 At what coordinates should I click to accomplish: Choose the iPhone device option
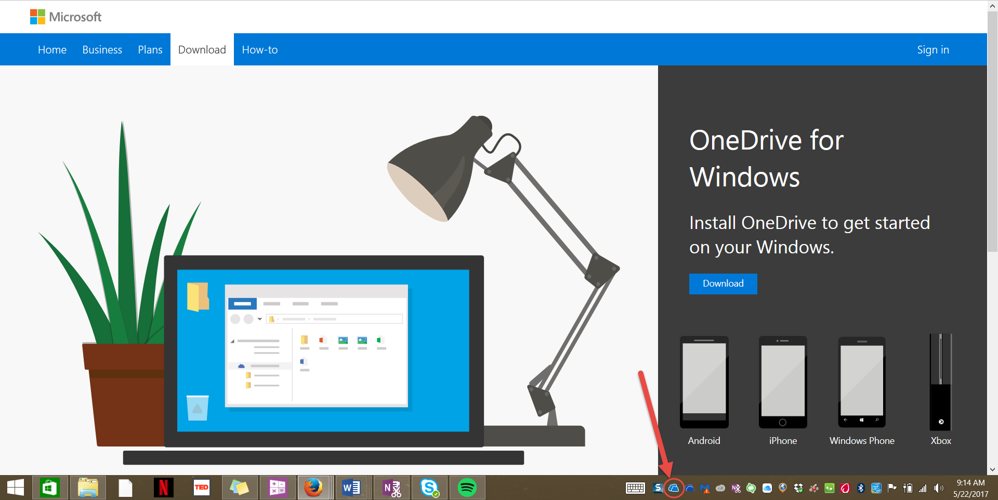782,390
